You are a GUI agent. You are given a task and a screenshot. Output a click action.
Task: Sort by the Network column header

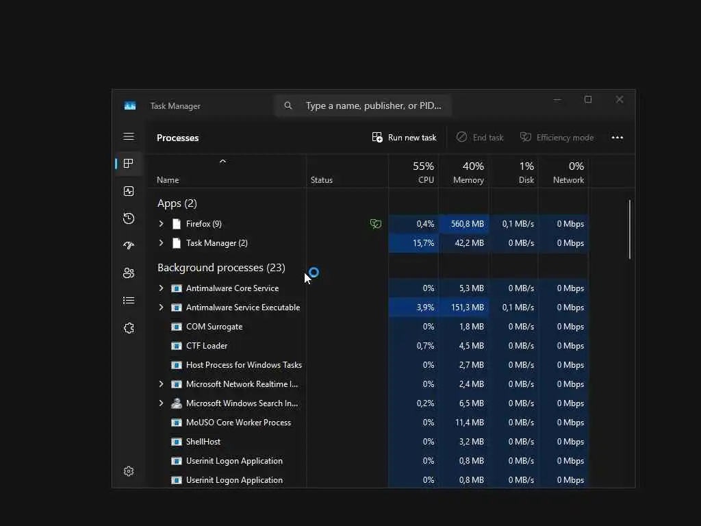tap(564, 172)
